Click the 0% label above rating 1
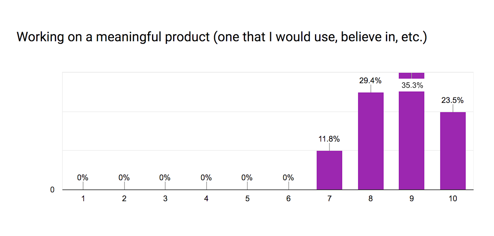The image size is (494, 236). click(83, 178)
